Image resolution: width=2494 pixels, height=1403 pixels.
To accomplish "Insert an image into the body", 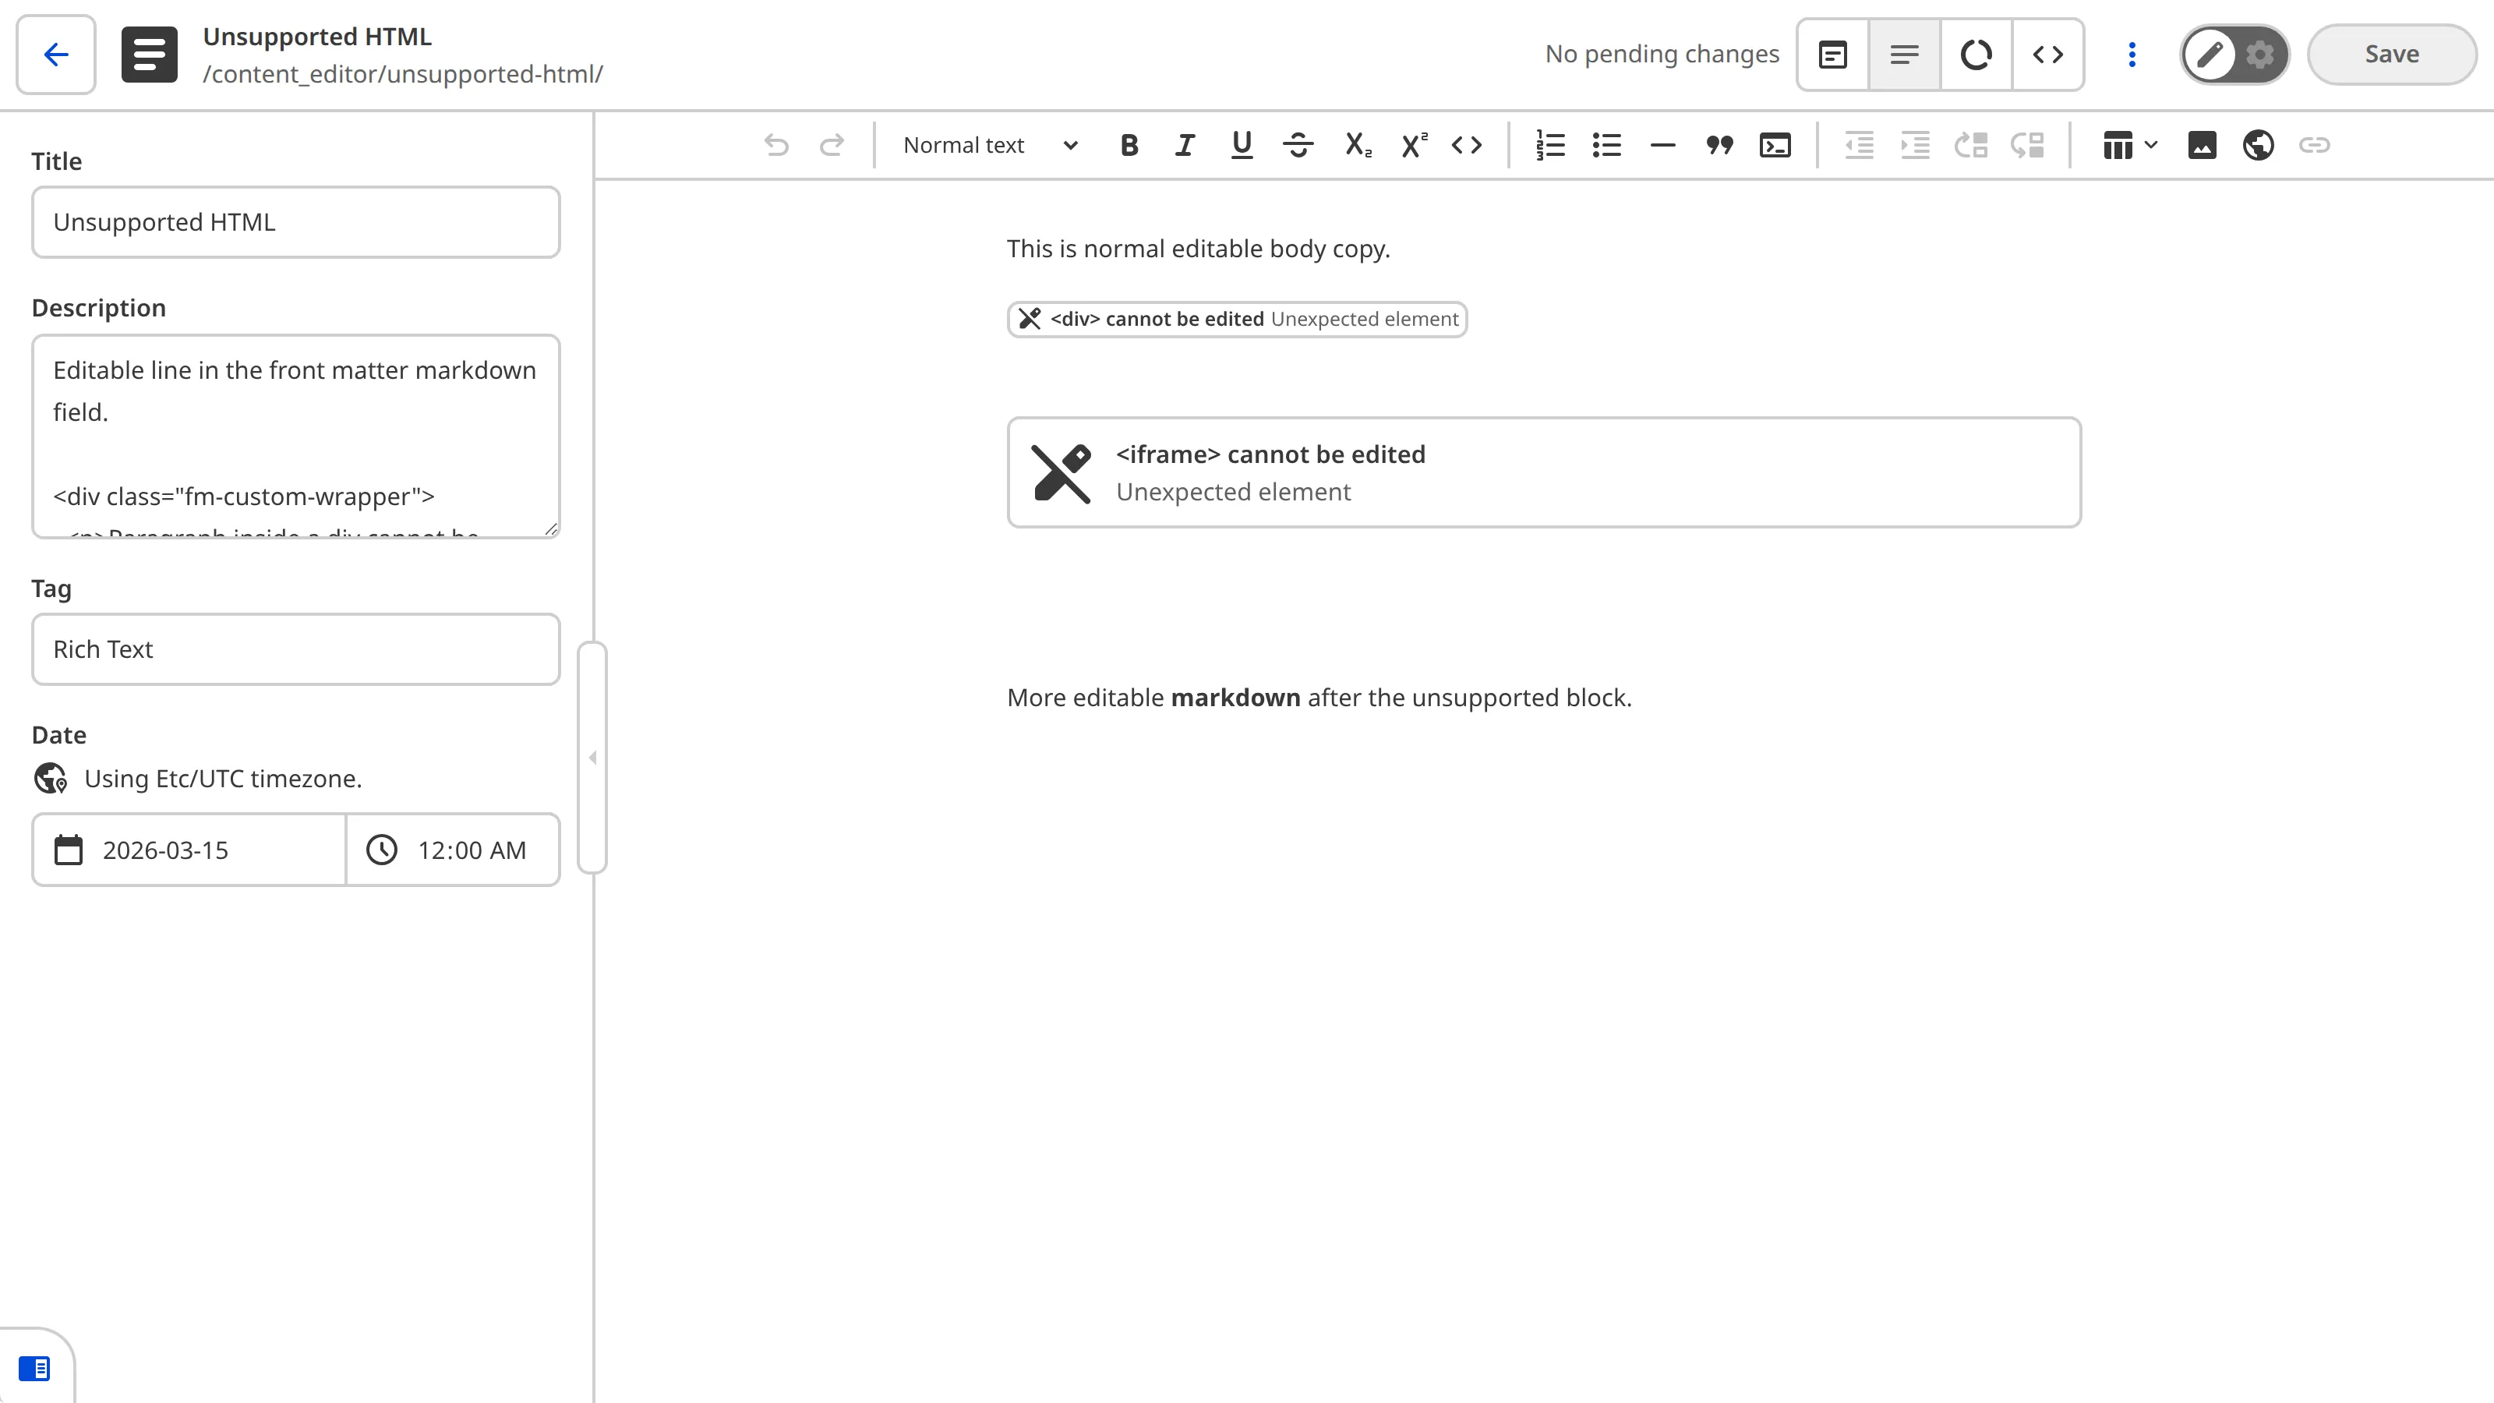I will pos(2202,145).
